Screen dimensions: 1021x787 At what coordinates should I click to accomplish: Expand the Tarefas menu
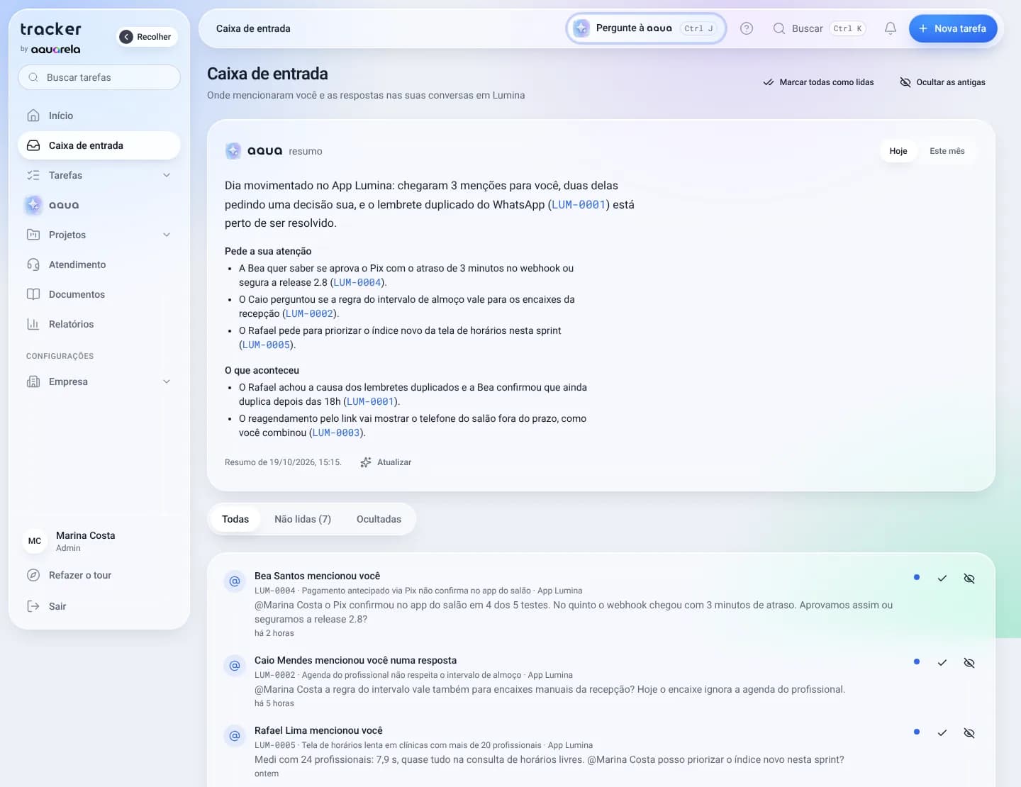pos(99,175)
